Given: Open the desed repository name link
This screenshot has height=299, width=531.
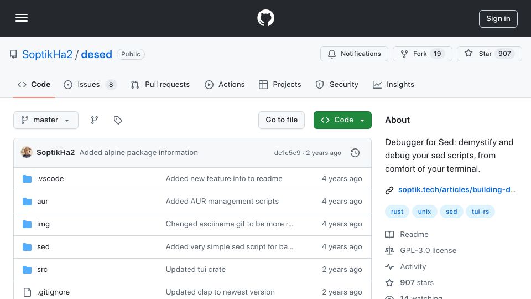Looking at the screenshot, I should tap(96, 54).
